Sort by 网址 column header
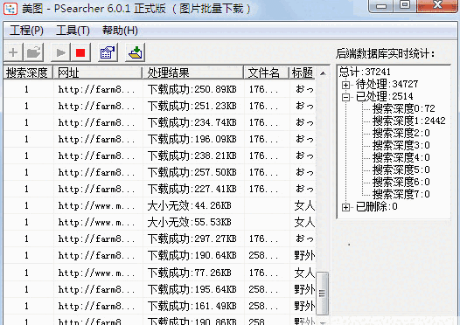 coord(98,73)
